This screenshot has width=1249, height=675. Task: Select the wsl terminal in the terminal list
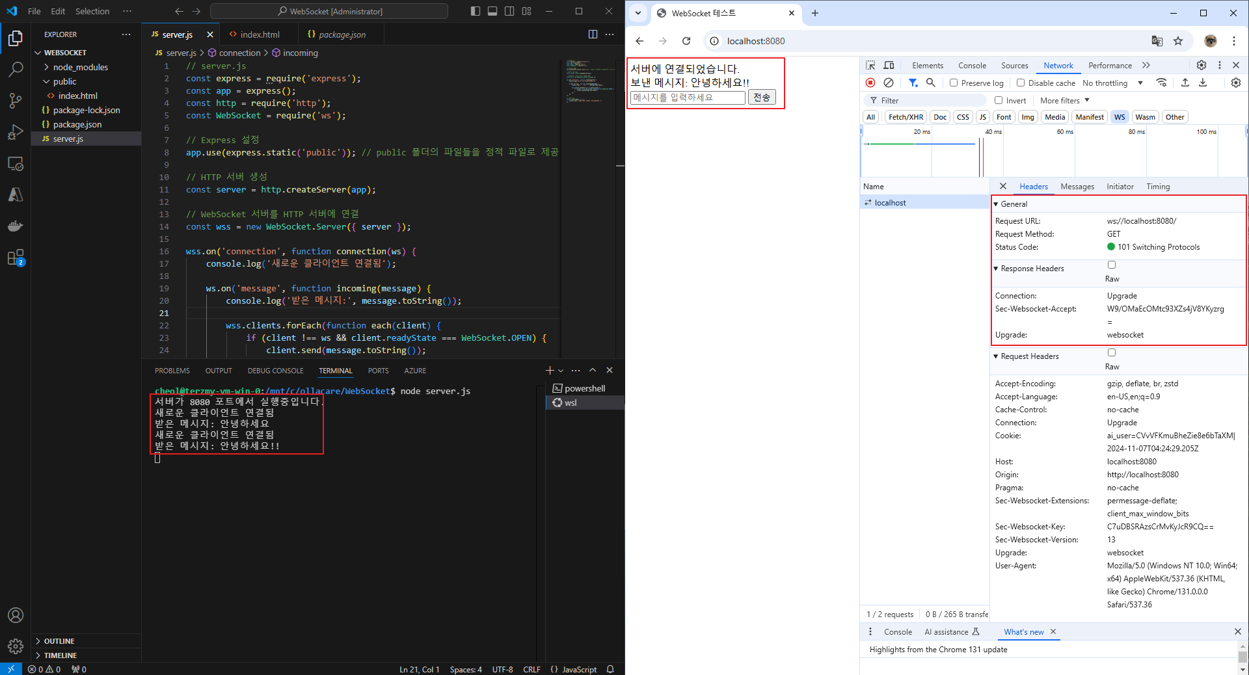[x=585, y=403]
